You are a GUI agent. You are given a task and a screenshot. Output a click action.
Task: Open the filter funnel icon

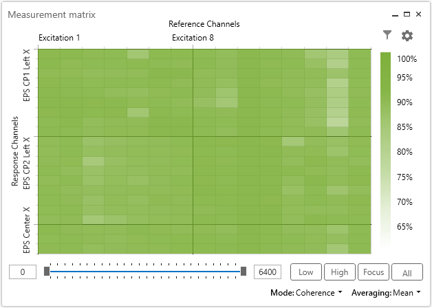pyautogui.click(x=387, y=35)
